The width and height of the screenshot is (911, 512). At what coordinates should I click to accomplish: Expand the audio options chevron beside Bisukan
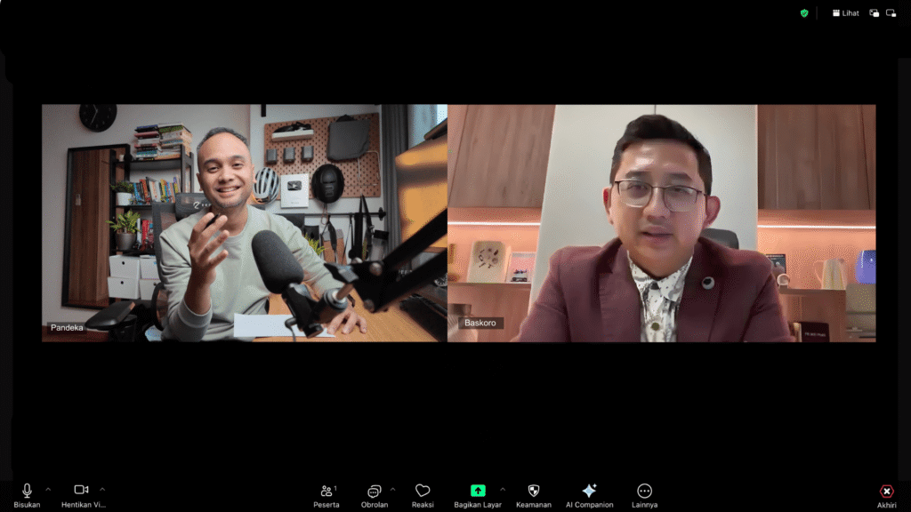point(48,489)
